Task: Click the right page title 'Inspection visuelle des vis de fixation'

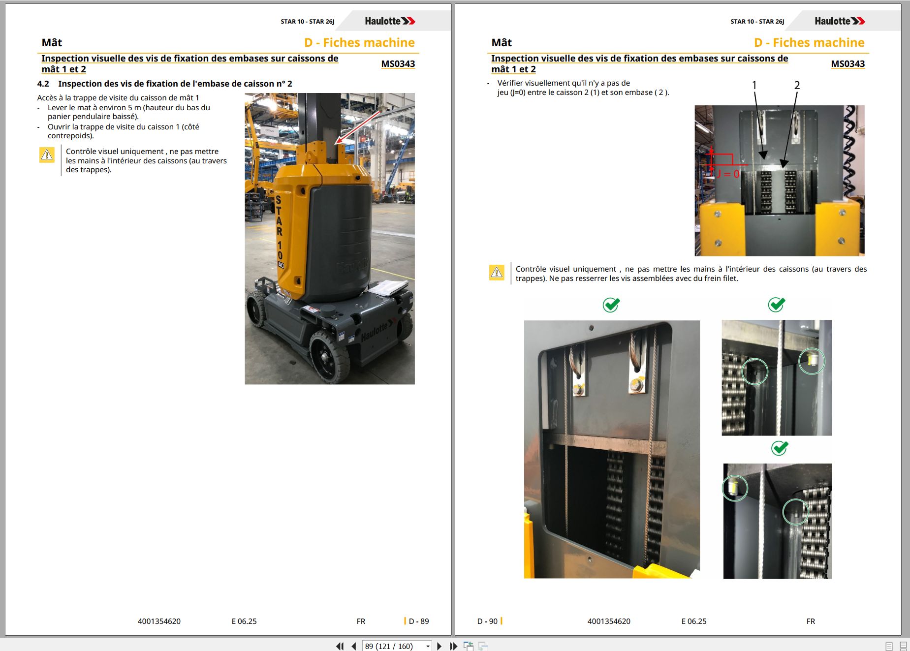Action: click(640, 63)
